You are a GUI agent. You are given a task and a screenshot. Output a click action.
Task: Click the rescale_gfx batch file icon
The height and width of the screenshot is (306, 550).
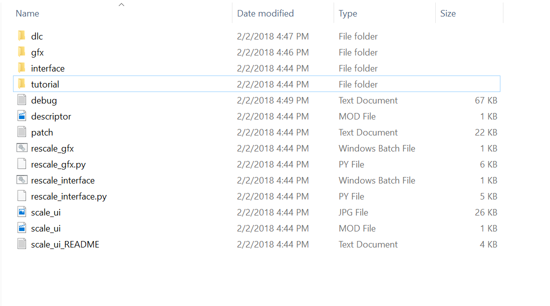coord(22,148)
